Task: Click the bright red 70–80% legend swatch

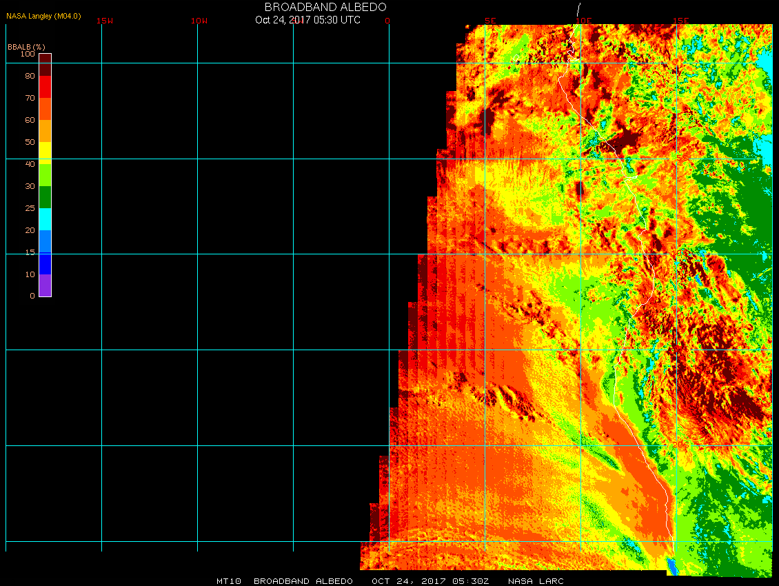Action: click(45, 86)
